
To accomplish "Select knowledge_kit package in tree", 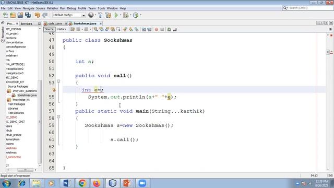I will tap(21, 100).
